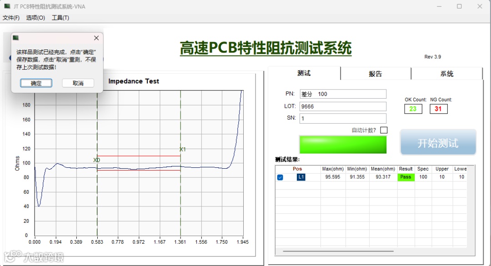Click the X0 marker label on chart

96,160
